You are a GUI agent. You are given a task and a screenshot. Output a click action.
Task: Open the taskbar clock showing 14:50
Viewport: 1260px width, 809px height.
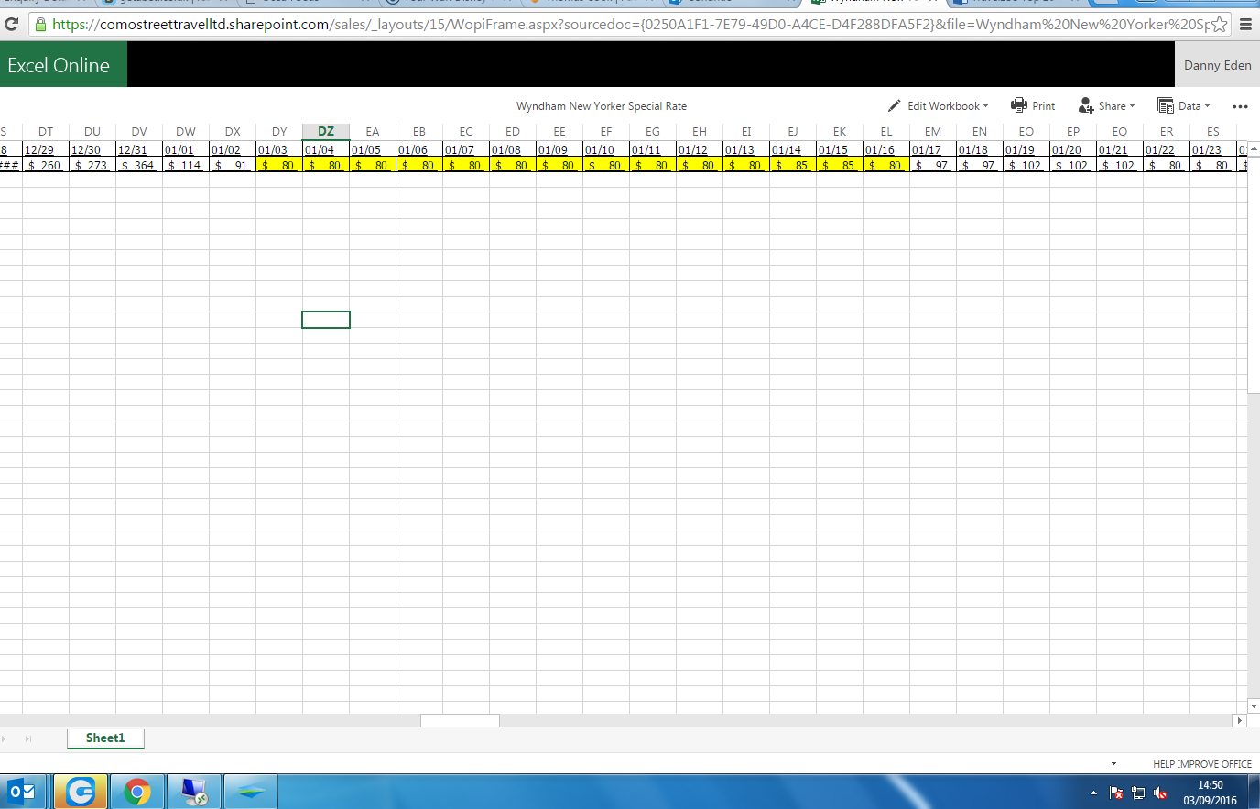click(x=1210, y=793)
